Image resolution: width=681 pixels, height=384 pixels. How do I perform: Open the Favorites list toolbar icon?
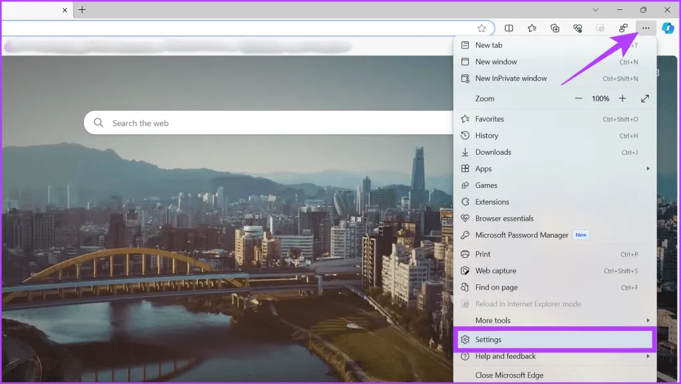[x=532, y=28]
